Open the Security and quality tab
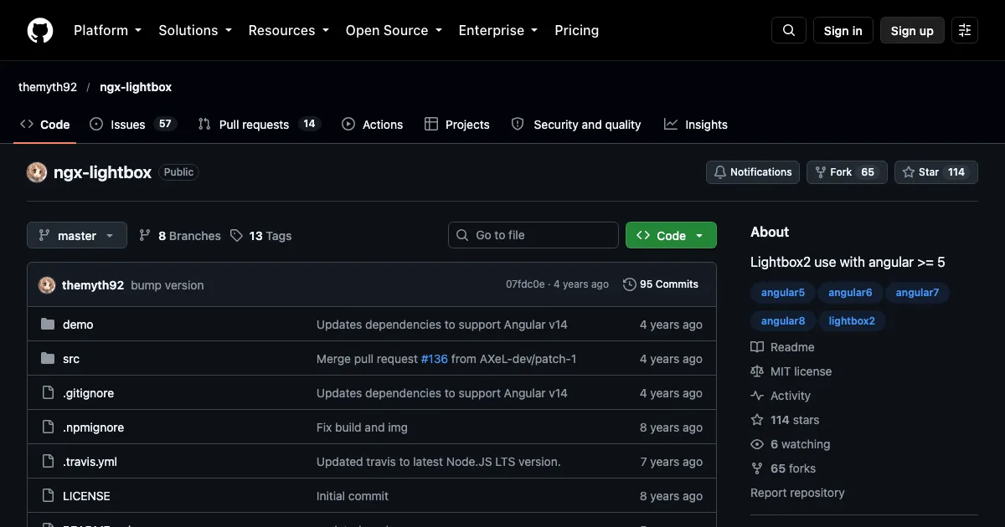Viewport: 1005px width, 527px height. (x=576, y=125)
